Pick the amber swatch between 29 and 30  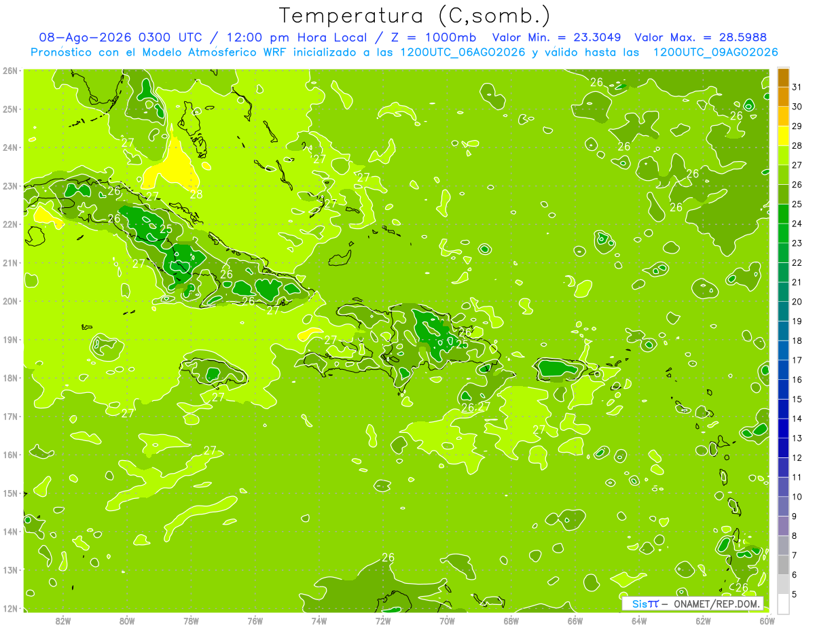pos(783,116)
